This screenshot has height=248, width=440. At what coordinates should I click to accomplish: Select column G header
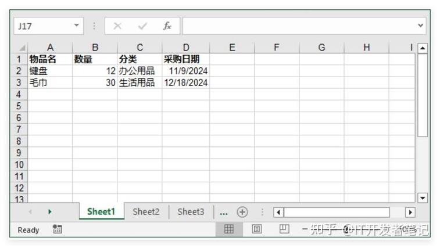(x=321, y=48)
